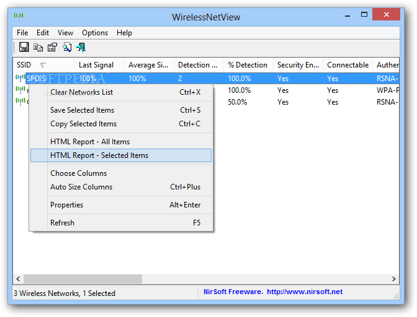This screenshot has height=317, width=417.
Task: Click the Copy Selected Items toolbar icon
Action: pos(38,47)
